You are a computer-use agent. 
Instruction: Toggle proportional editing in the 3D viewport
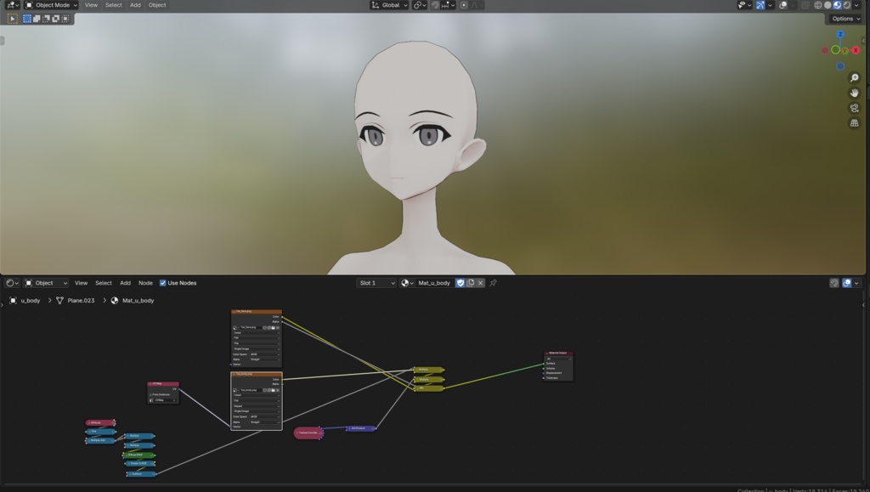point(465,5)
